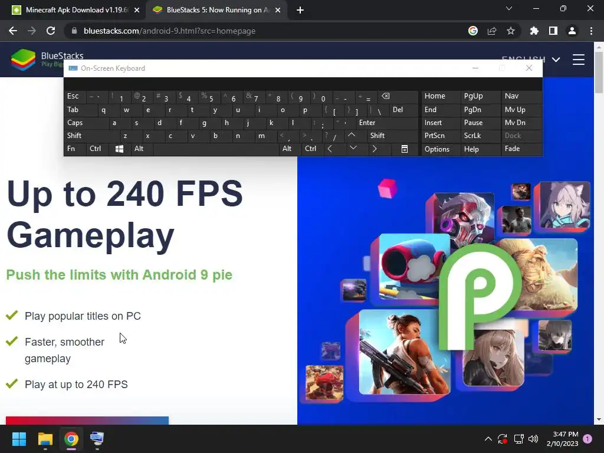Open the Windows Start button

click(x=19, y=439)
